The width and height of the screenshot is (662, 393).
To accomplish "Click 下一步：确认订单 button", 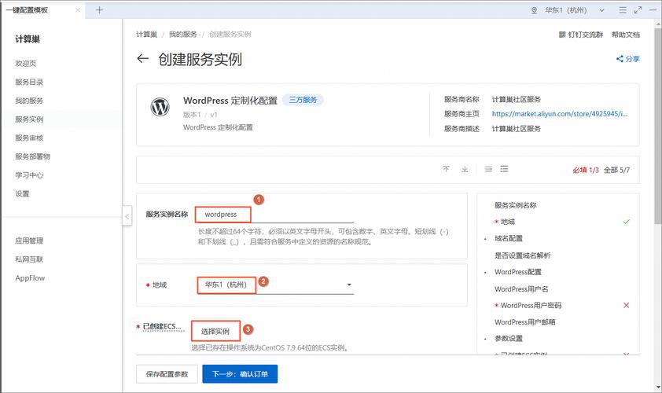I will (240, 374).
